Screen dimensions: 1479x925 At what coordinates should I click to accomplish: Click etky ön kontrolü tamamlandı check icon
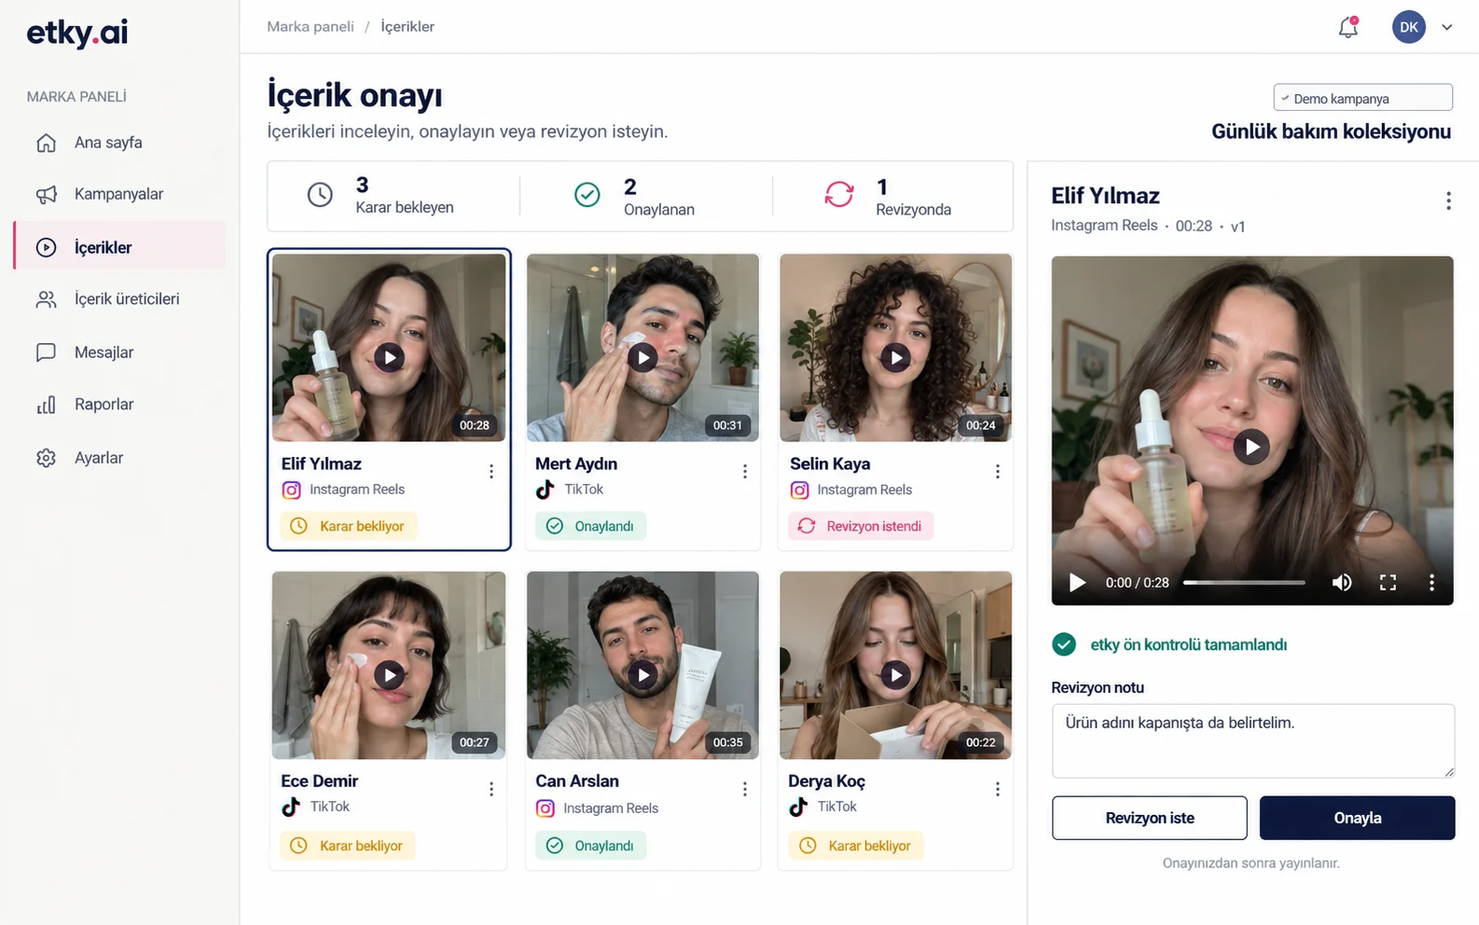[1064, 644]
